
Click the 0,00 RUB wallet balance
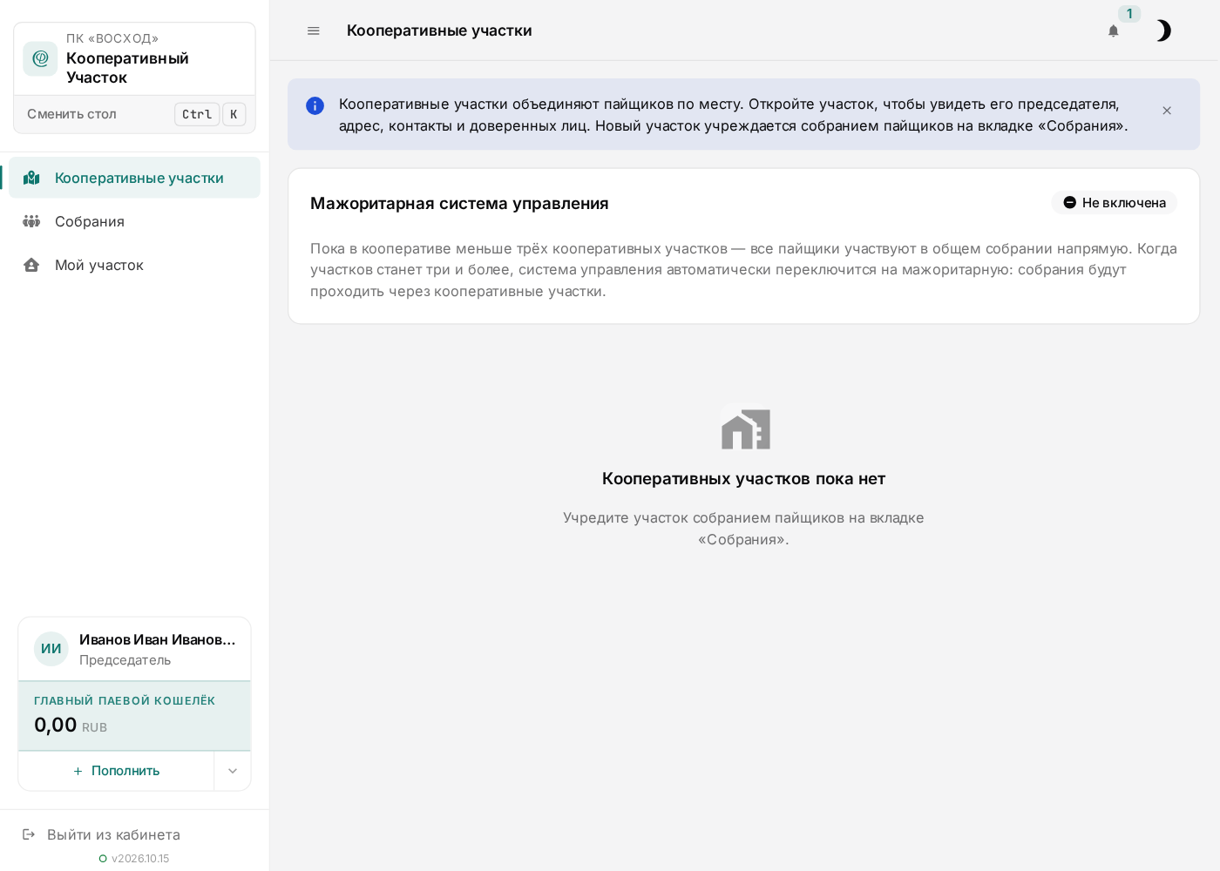click(x=71, y=725)
